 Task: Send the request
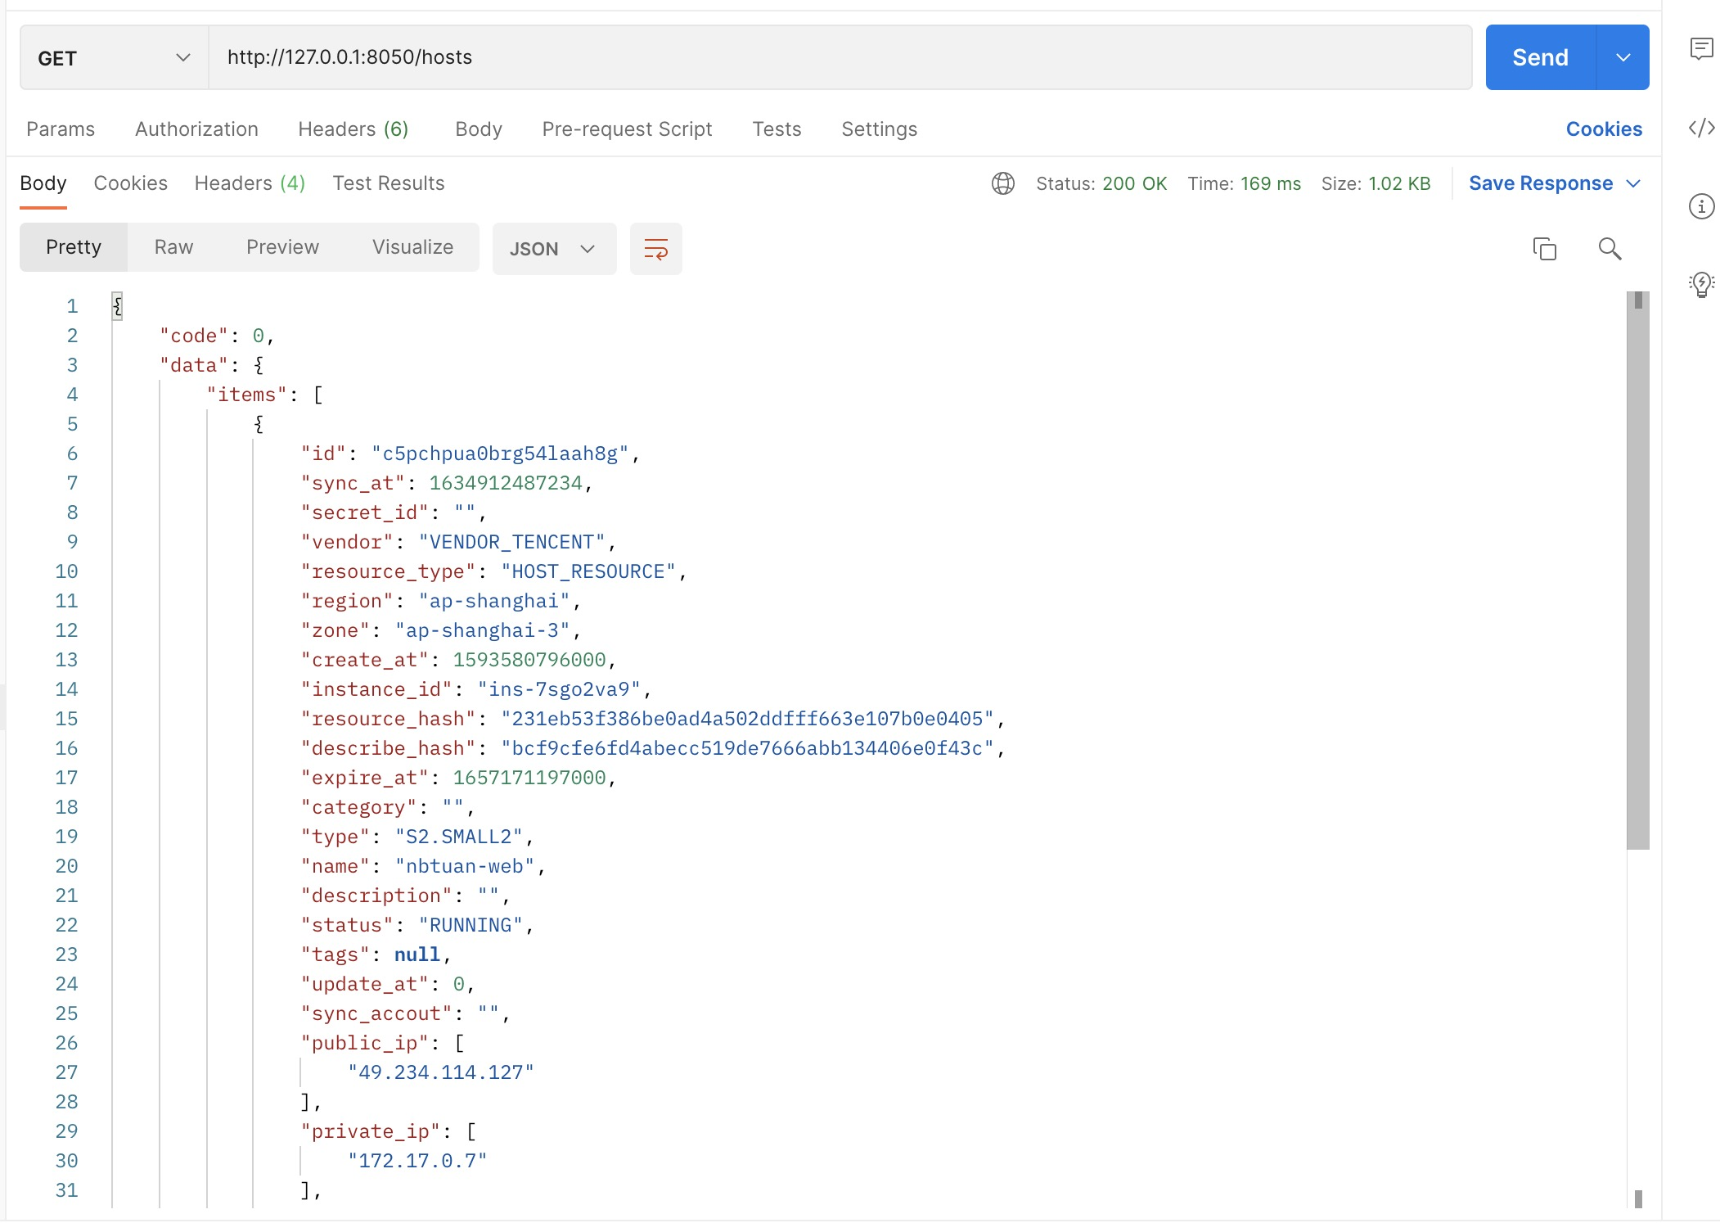point(1540,57)
